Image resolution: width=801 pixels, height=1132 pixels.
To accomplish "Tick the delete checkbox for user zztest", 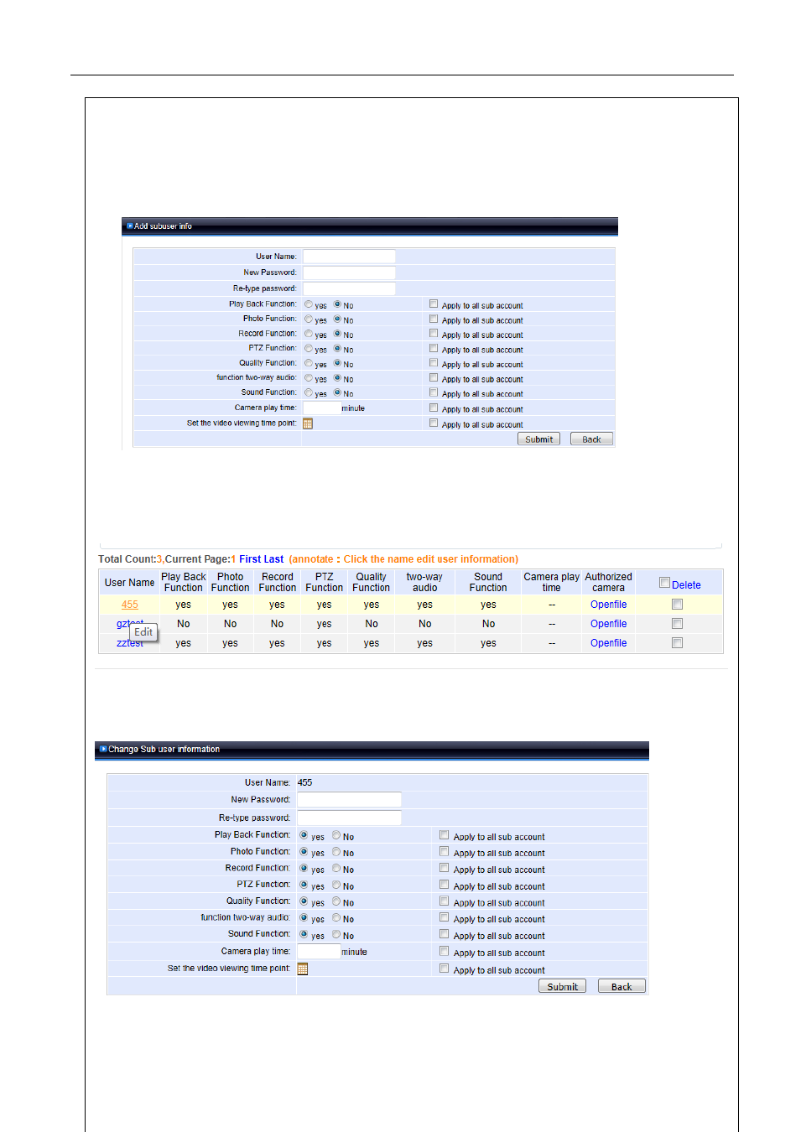I will [x=677, y=643].
